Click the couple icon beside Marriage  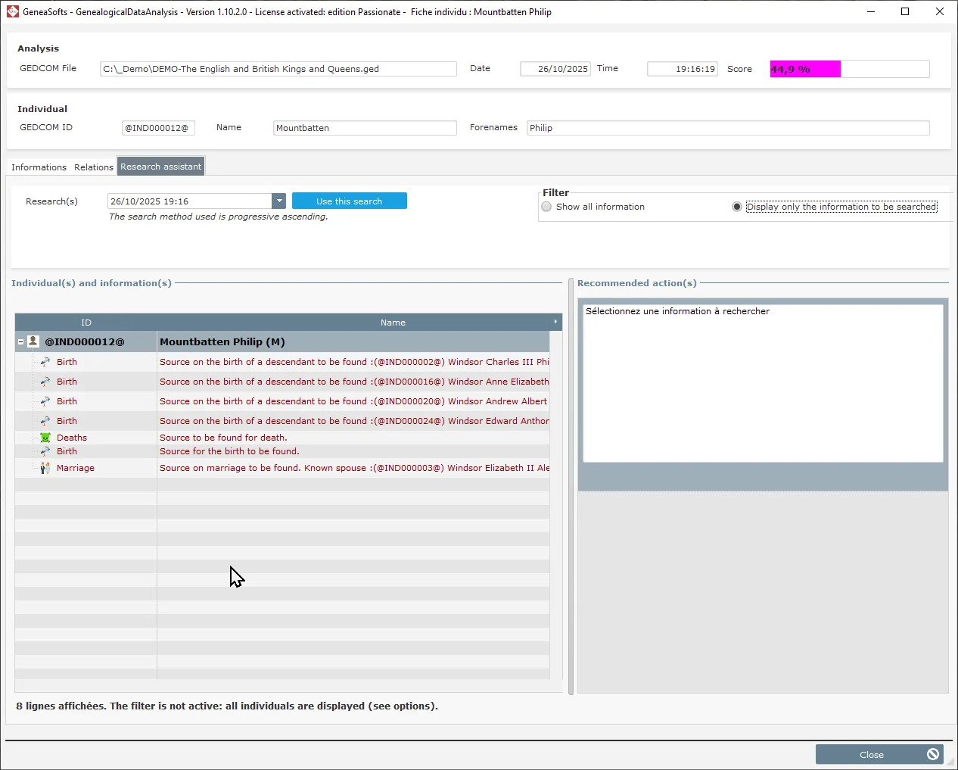(x=46, y=468)
